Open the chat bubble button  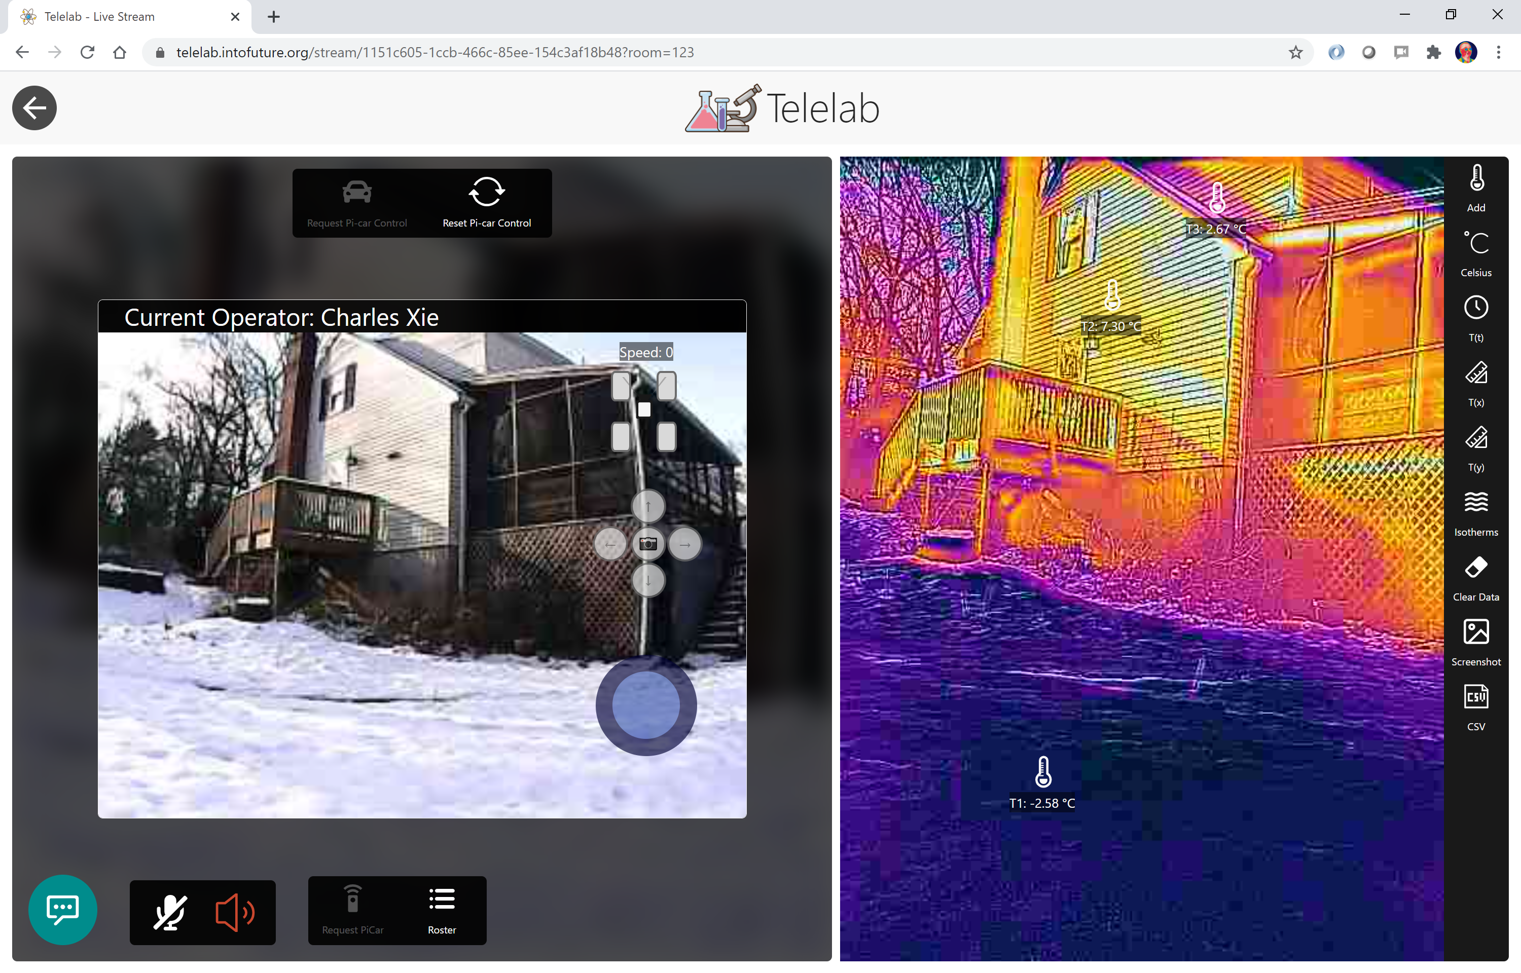click(62, 909)
